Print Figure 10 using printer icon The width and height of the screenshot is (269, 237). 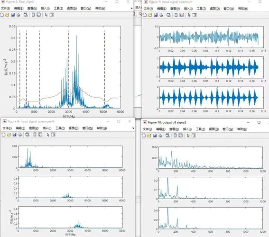tap(160, 136)
